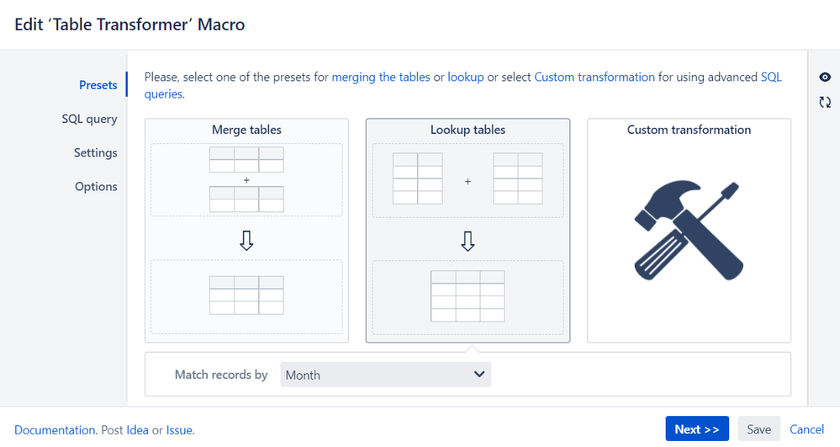Cancel the macro editing
Screen dimensions: 840x447
pyautogui.click(x=806, y=429)
